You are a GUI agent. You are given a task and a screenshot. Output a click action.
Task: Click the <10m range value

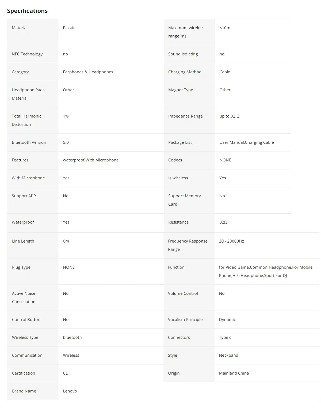tap(225, 28)
